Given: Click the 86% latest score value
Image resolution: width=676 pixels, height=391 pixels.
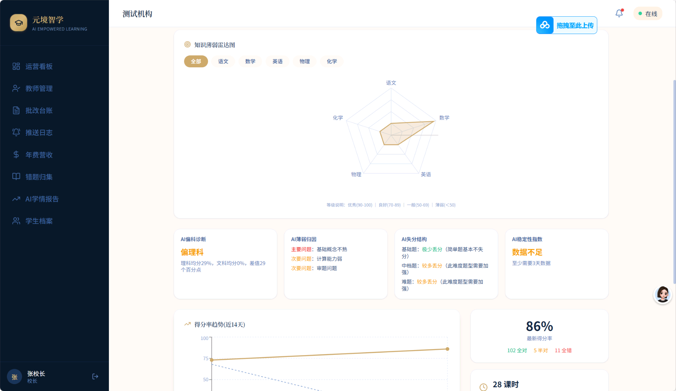Looking at the screenshot, I should (539, 326).
